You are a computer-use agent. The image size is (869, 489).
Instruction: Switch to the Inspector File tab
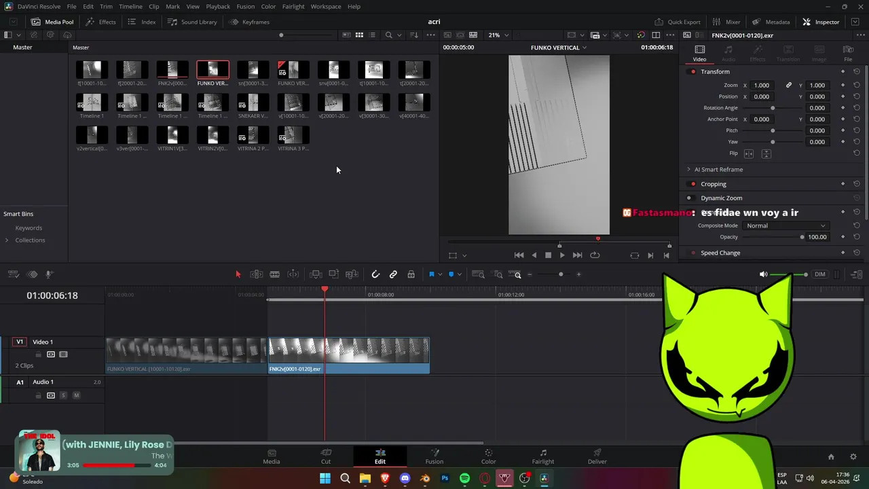pos(848,53)
